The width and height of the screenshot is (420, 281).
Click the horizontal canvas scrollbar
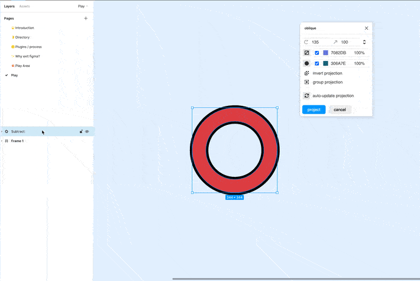(296, 279)
